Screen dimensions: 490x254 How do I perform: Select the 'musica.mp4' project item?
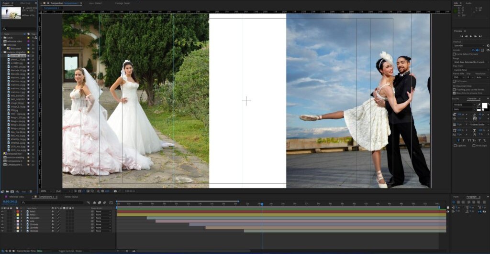click(16, 49)
